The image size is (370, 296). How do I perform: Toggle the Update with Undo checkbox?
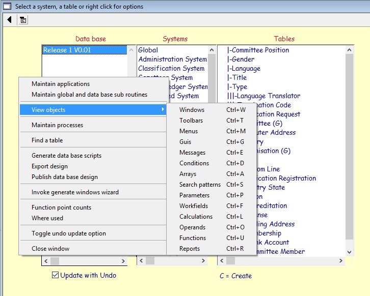(56, 275)
